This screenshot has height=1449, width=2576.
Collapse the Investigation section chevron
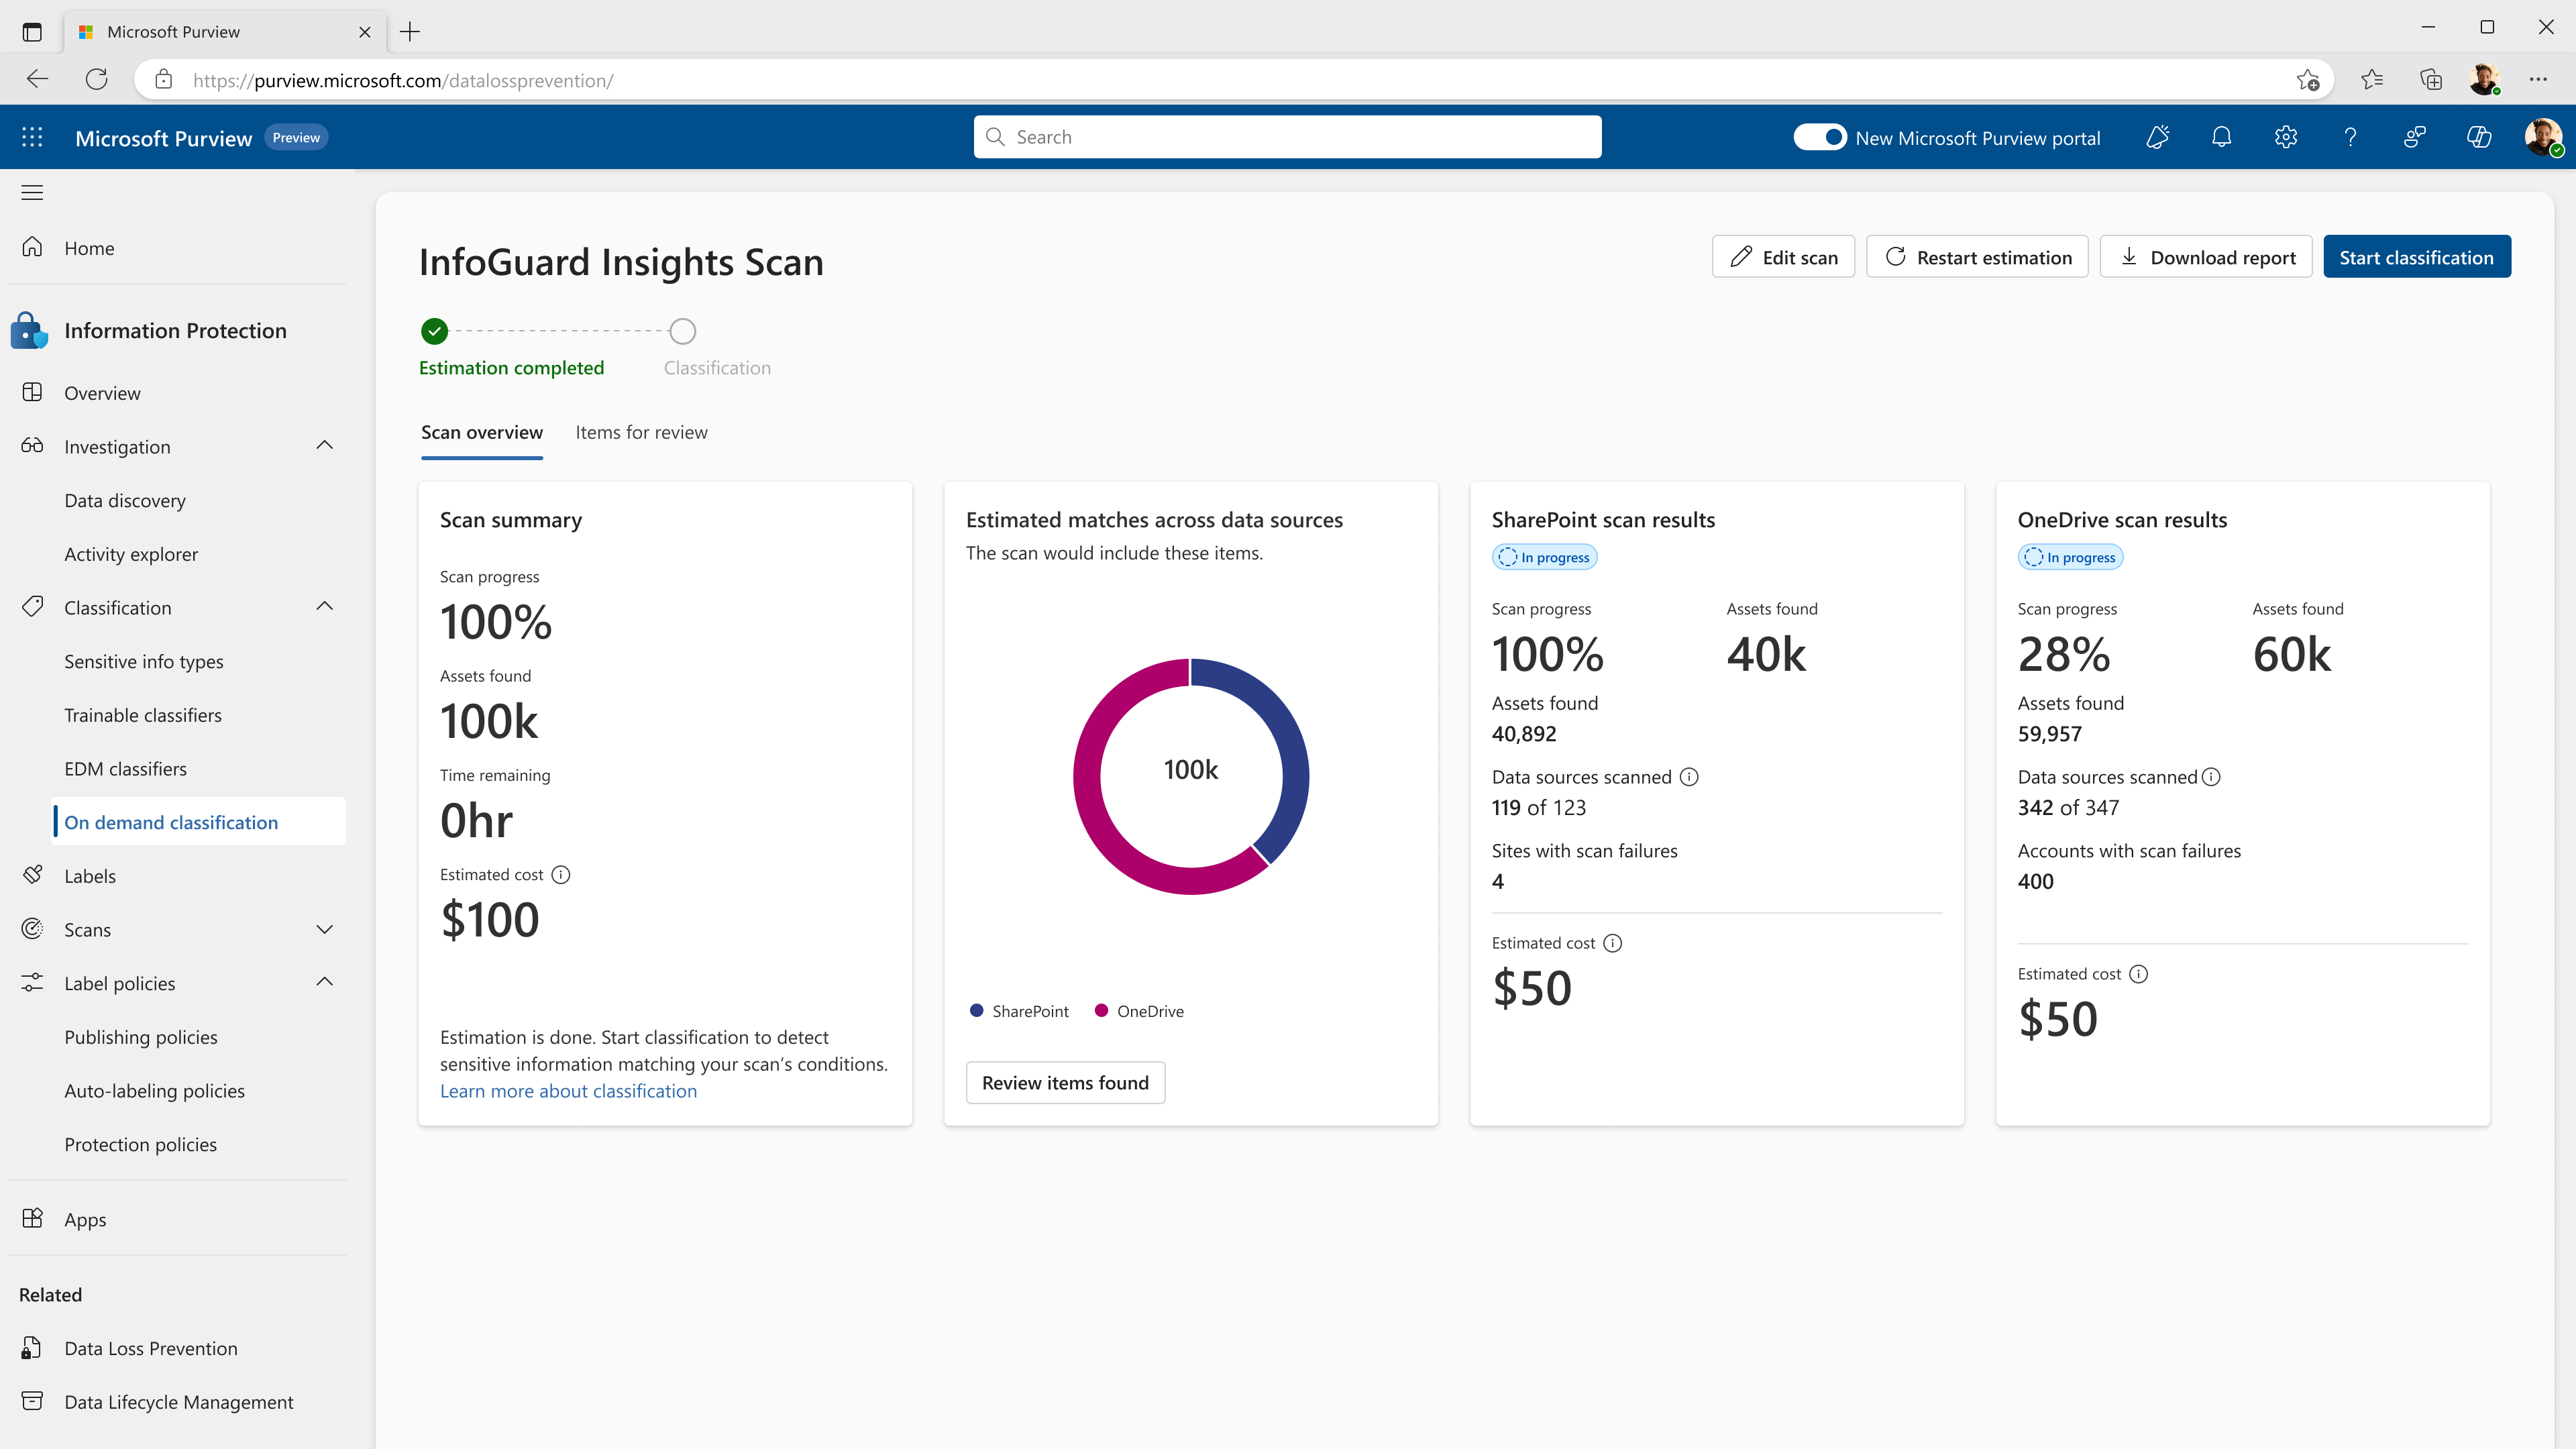click(325, 446)
